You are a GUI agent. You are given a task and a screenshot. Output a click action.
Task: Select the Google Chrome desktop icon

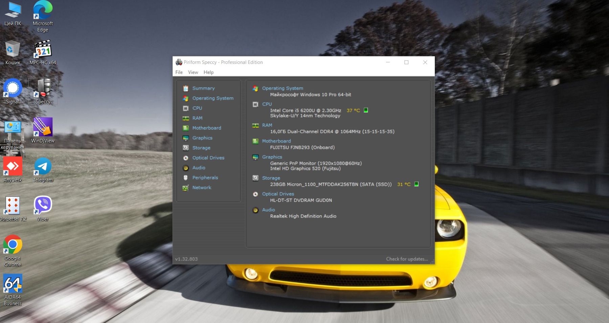point(13,251)
